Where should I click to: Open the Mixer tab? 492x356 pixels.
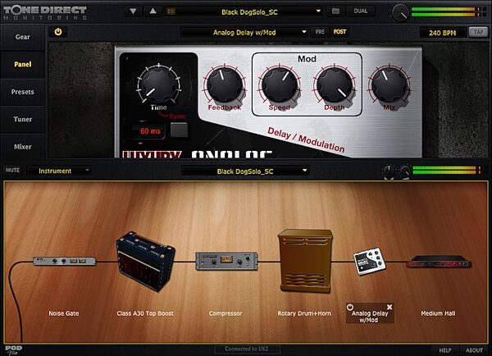point(23,147)
